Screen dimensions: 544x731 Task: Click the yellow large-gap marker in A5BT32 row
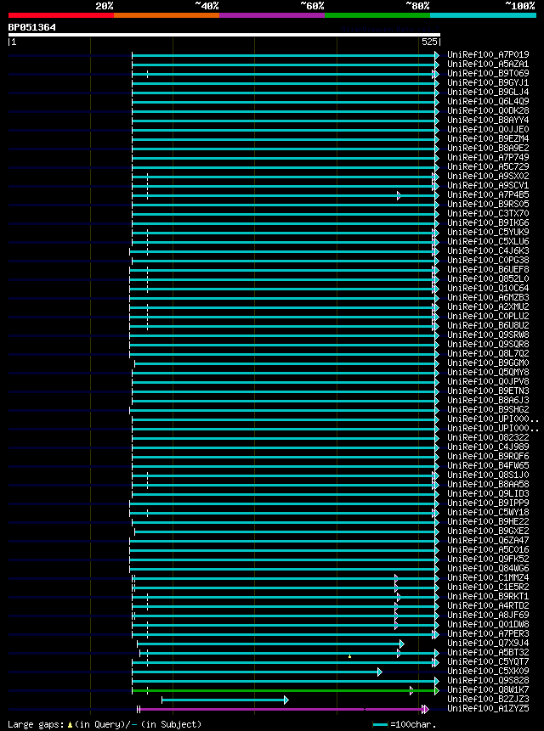point(349,656)
